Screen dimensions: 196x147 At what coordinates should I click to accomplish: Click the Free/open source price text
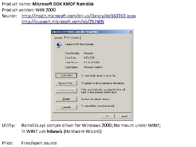39,143
